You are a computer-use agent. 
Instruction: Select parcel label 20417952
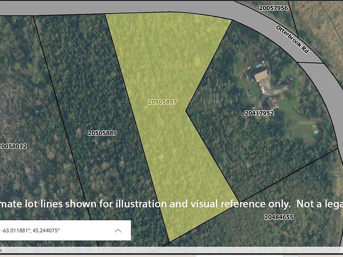point(259,113)
